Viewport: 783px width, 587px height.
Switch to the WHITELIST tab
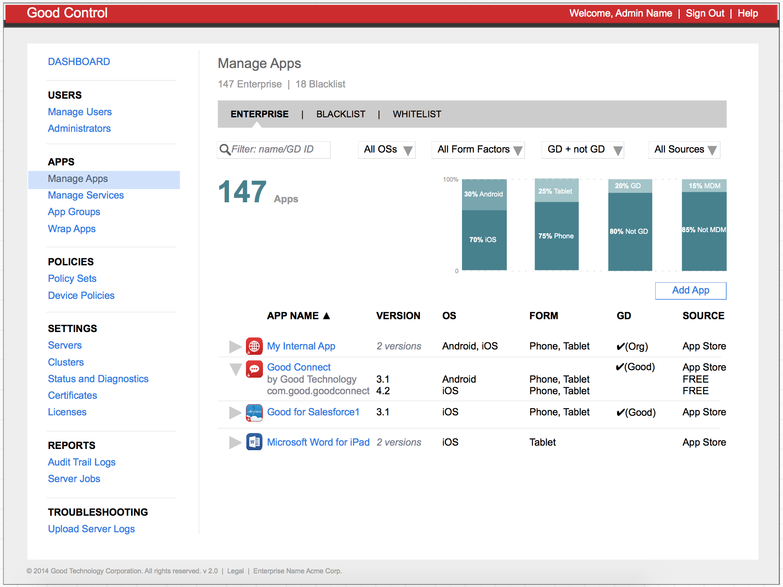pos(417,114)
